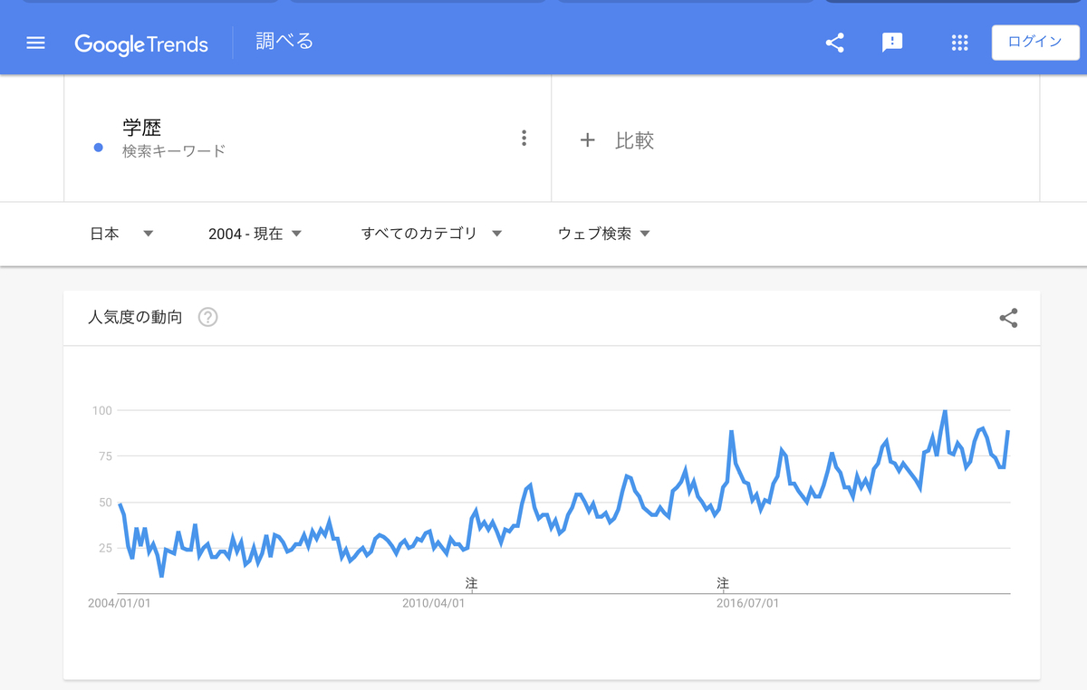Open the 日本 region dropdown

tap(122, 233)
